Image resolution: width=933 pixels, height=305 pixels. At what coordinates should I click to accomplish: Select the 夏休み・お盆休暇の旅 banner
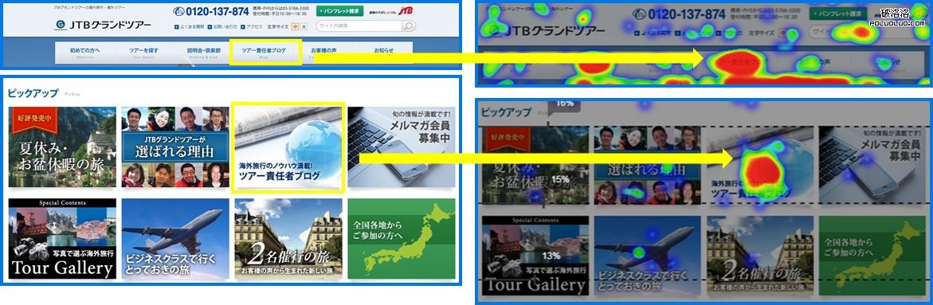click(x=62, y=147)
